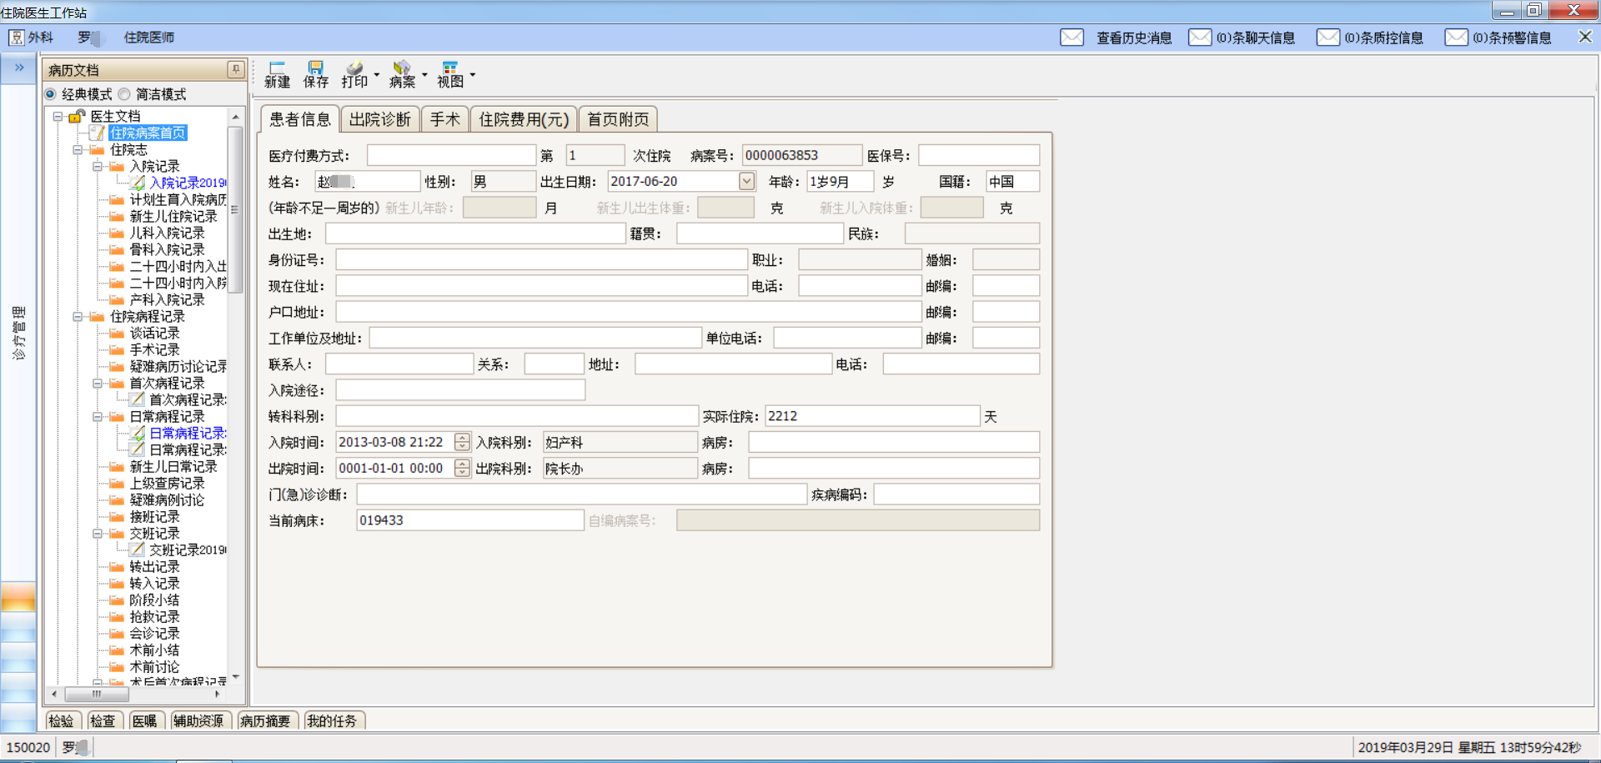
Task: Switch to the 首页附页 tab
Action: [x=618, y=119]
